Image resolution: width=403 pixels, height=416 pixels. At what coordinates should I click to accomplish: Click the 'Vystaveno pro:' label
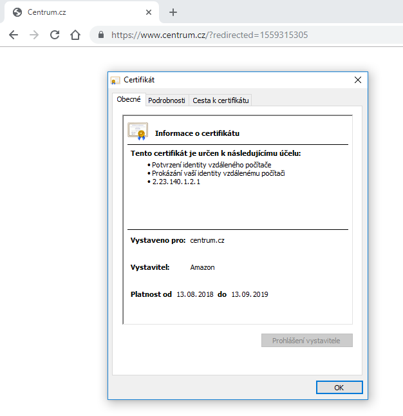pyautogui.click(x=158, y=240)
